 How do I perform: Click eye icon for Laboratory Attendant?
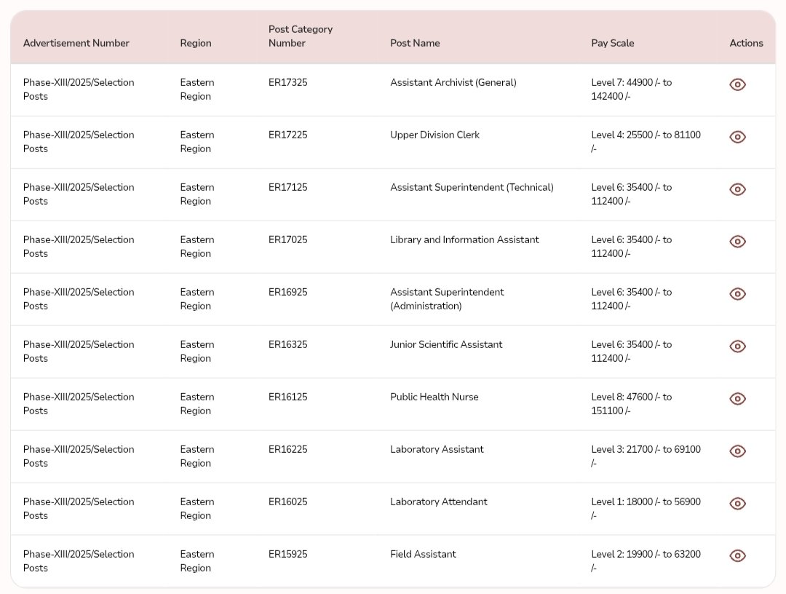coord(737,504)
